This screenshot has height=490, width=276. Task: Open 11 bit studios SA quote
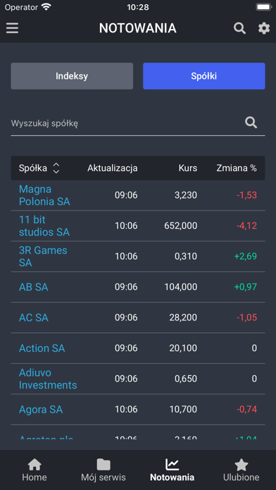[x=44, y=226]
